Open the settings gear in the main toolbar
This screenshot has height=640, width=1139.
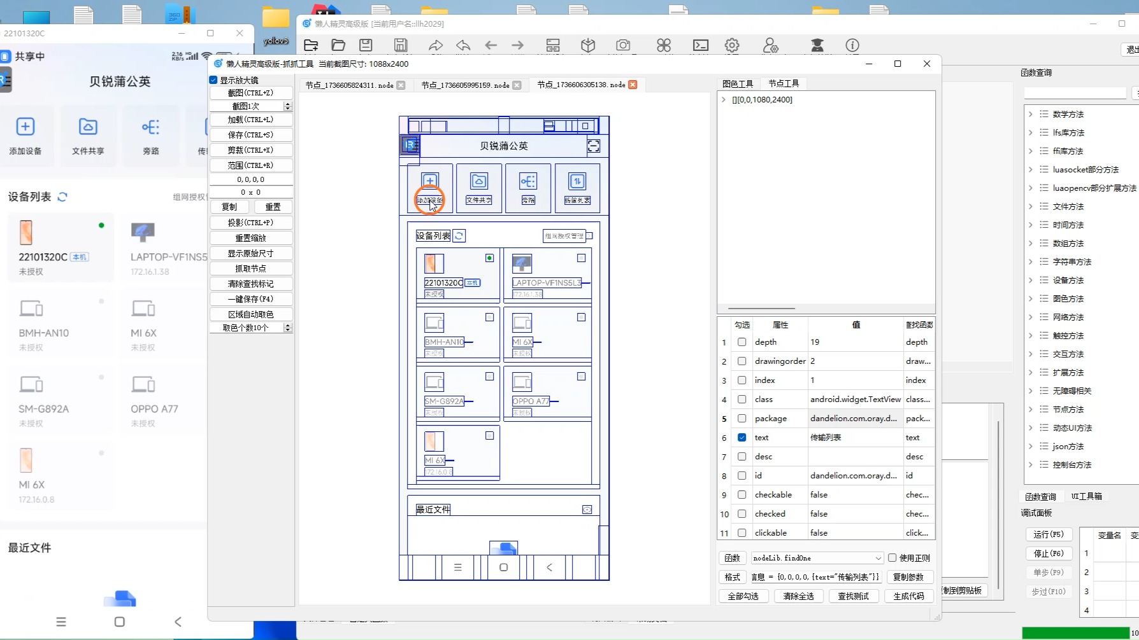pos(732,45)
